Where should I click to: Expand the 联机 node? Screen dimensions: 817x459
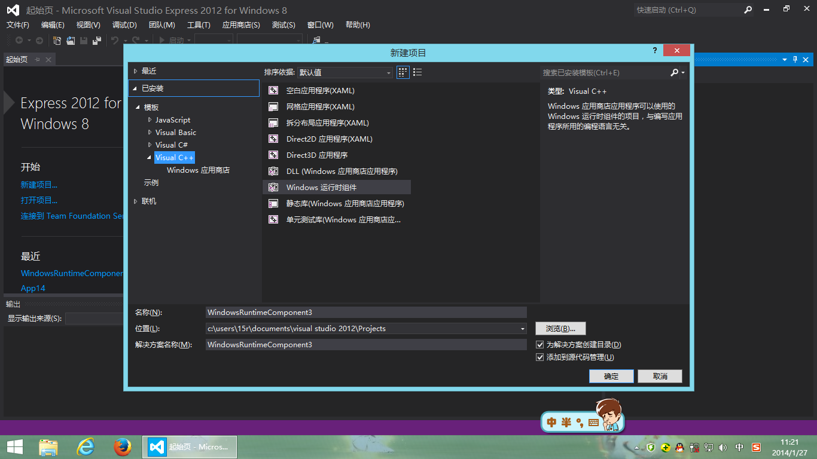pyautogui.click(x=136, y=201)
